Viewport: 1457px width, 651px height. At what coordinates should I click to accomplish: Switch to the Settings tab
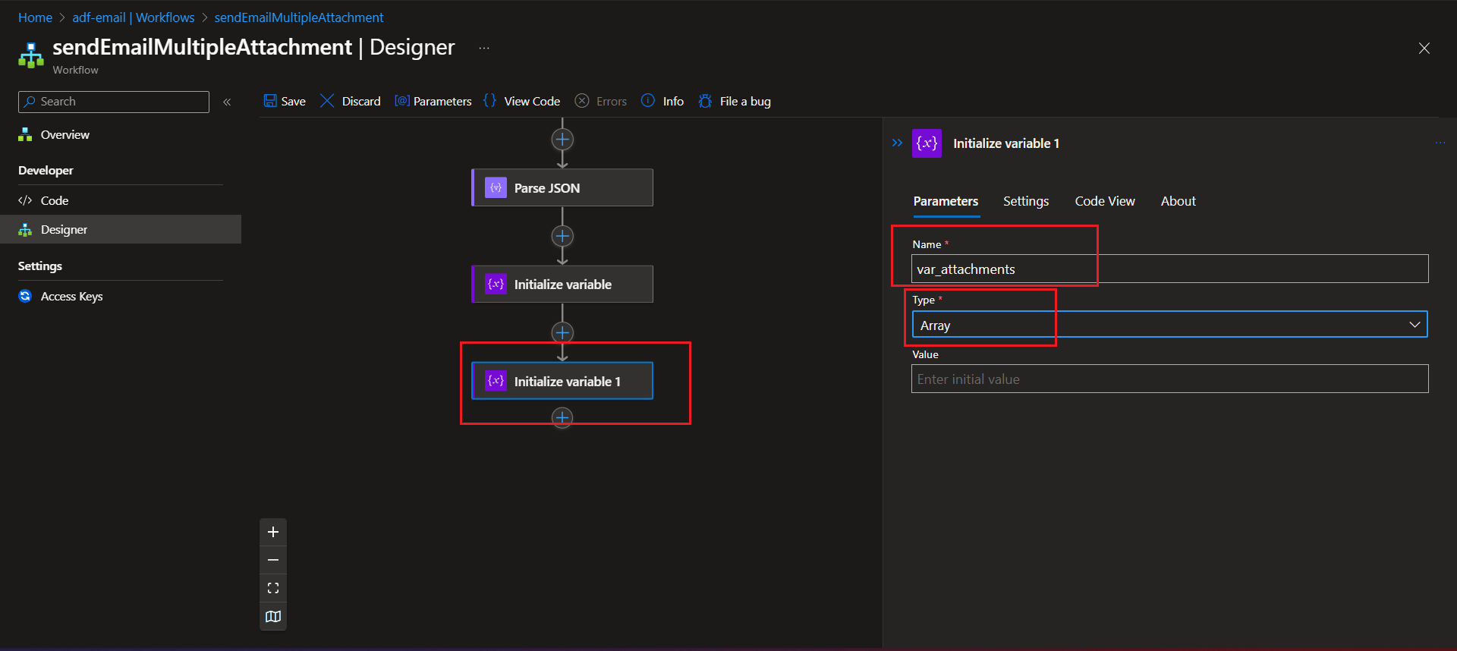1026,201
